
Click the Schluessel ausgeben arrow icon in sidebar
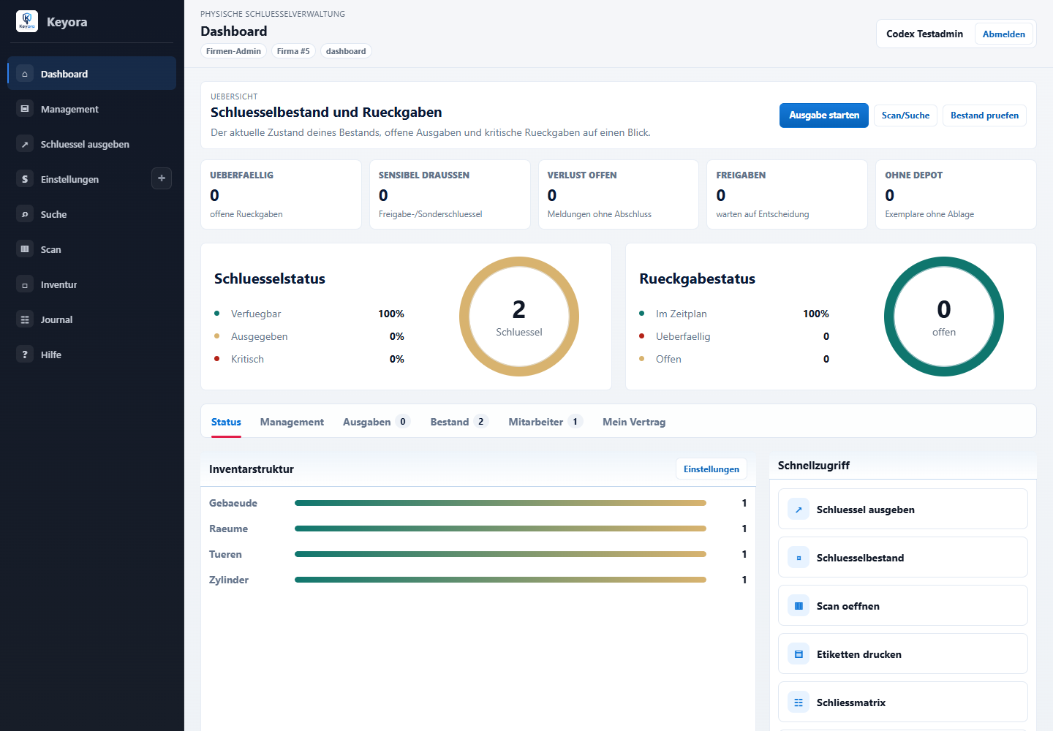(x=25, y=144)
